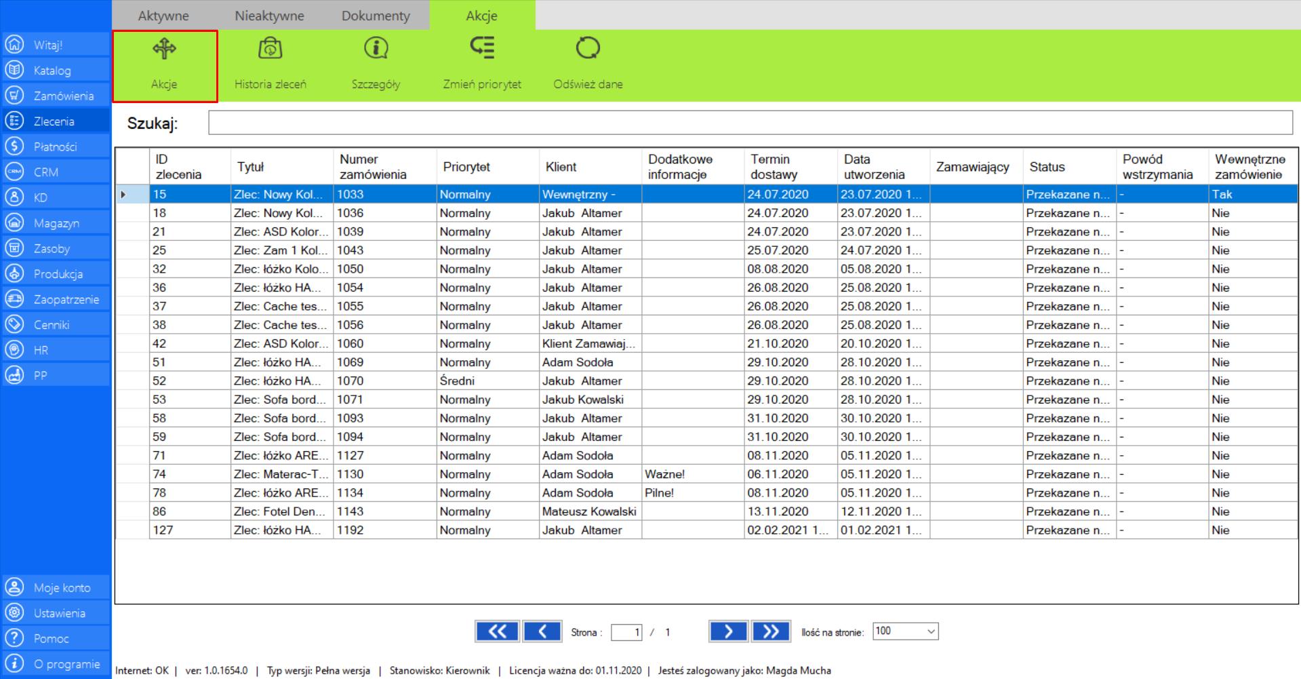Click the Ważne! additional info cell

coord(693,474)
